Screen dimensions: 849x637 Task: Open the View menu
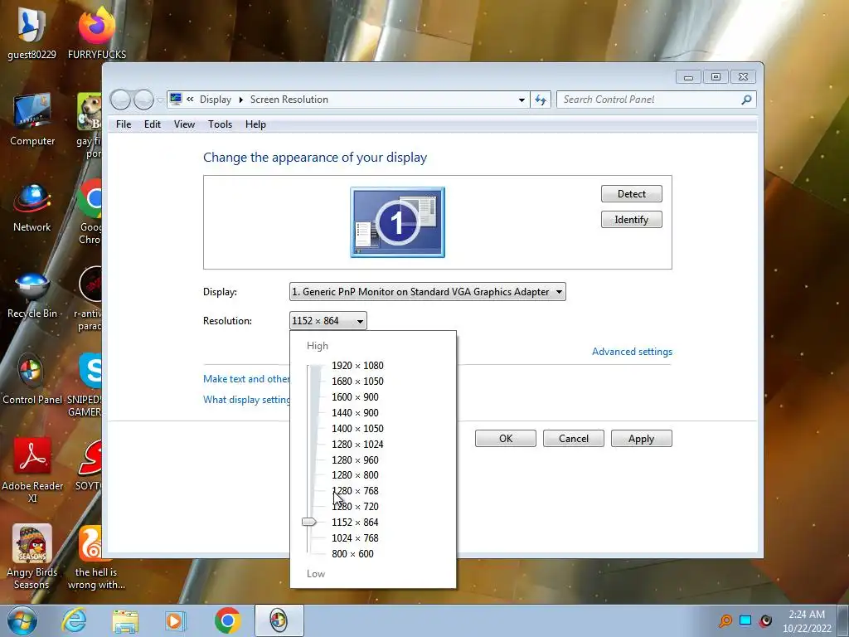tap(184, 124)
